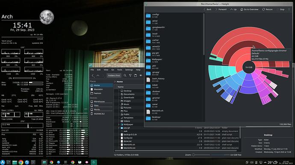Switch to the Filelight task in the taskbar

tap(94, 162)
